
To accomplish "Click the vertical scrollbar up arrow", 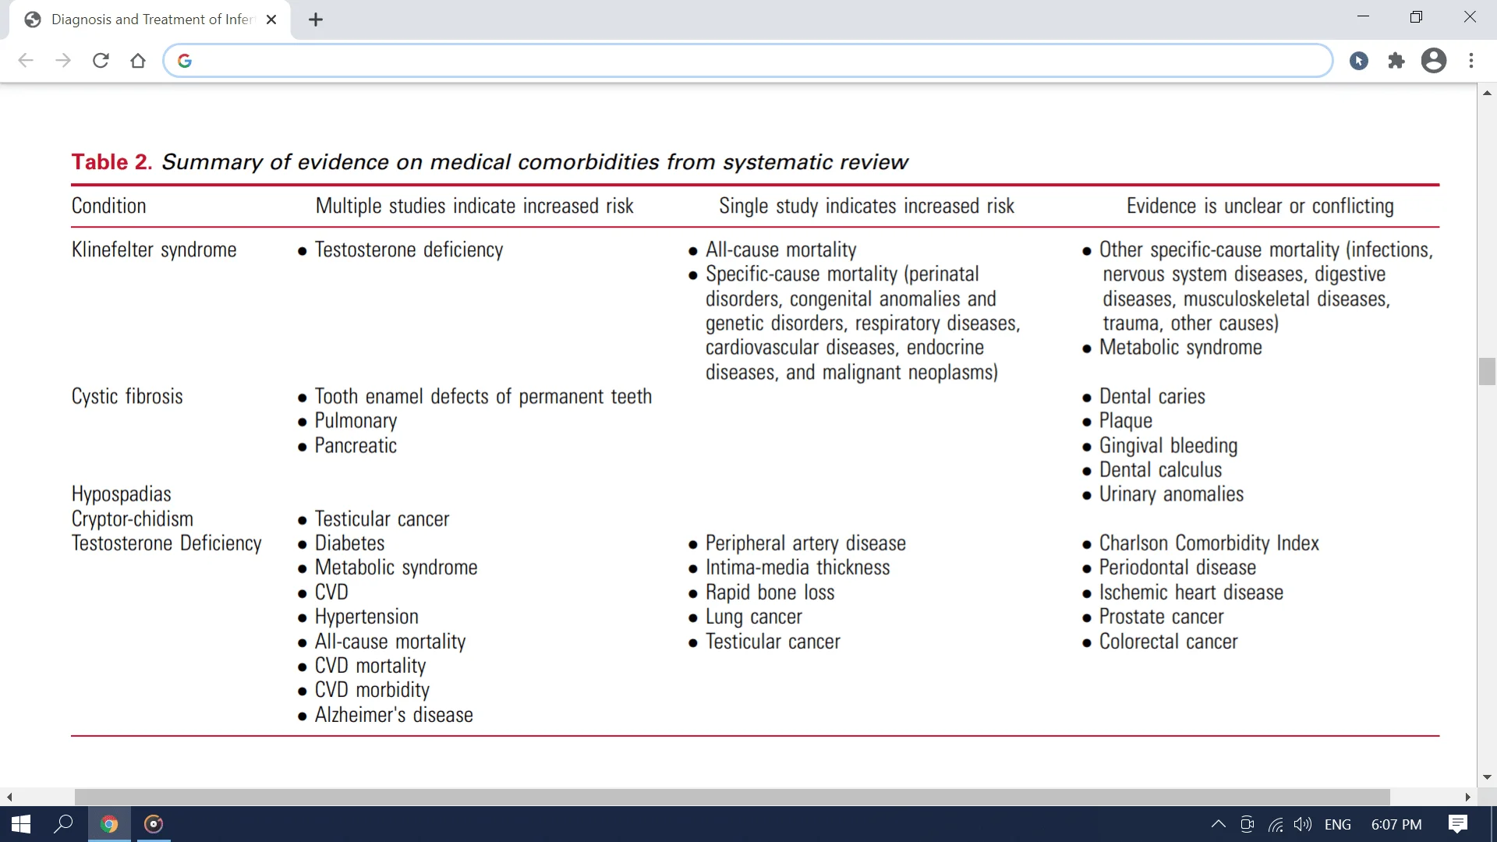I will coord(1487,93).
